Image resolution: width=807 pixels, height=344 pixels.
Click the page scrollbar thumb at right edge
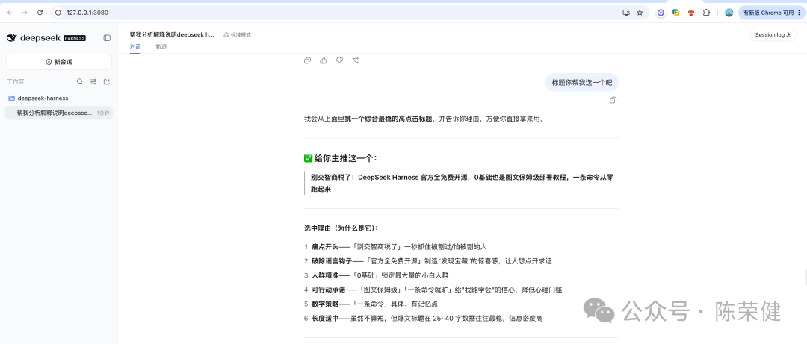(x=805, y=278)
